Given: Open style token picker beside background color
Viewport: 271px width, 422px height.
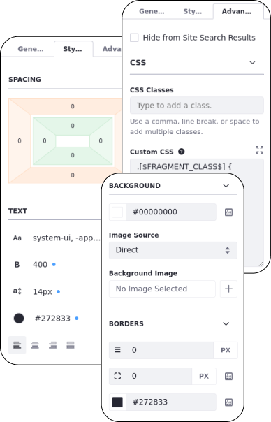Looking at the screenshot, I should tap(229, 212).
